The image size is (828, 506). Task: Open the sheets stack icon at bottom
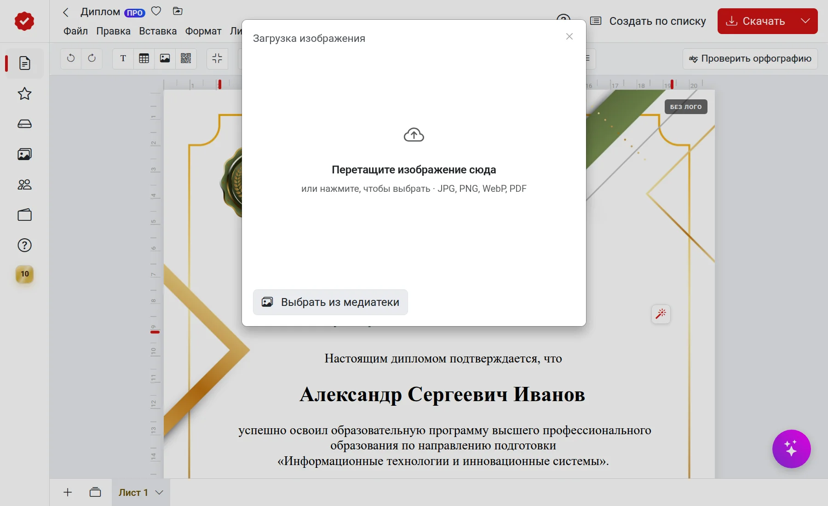(x=95, y=492)
